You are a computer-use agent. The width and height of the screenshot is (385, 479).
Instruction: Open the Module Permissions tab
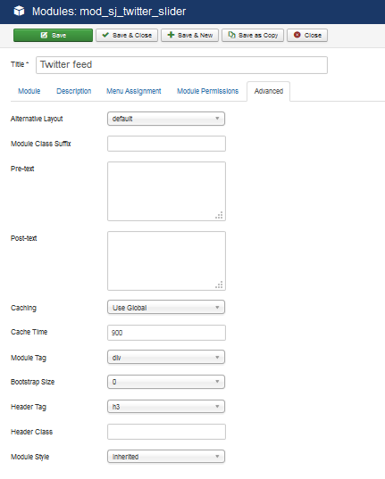pos(207,91)
